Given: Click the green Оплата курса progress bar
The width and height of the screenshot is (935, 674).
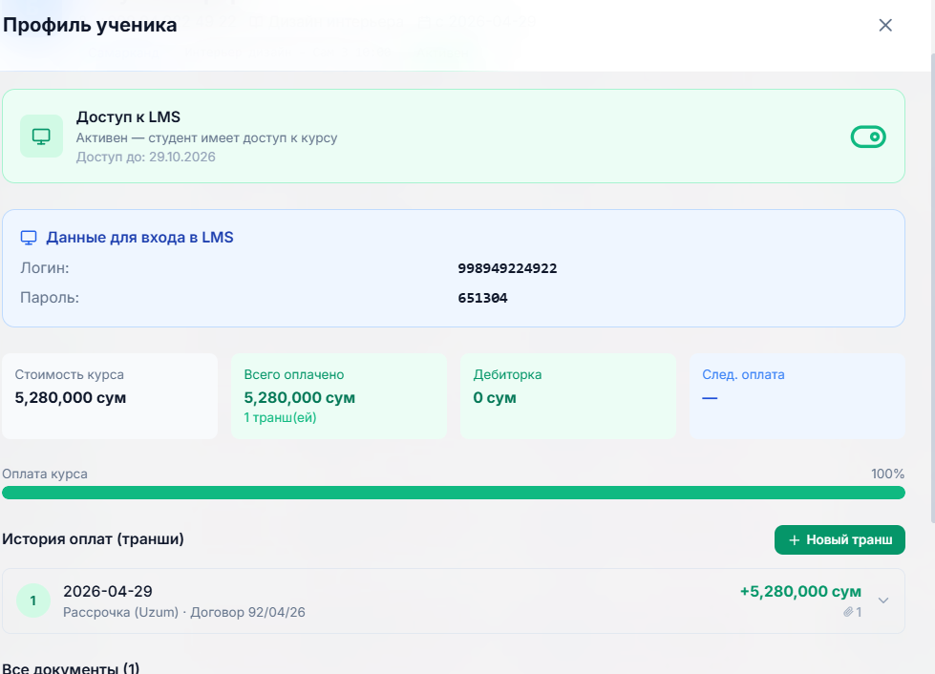Looking at the screenshot, I should [x=454, y=493].
